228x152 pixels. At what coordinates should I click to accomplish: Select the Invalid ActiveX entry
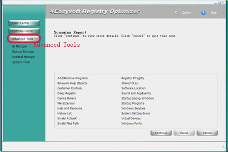click(x=67, y=119)
